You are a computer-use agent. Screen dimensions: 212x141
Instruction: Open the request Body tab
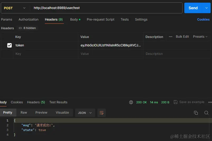(75, 20)
